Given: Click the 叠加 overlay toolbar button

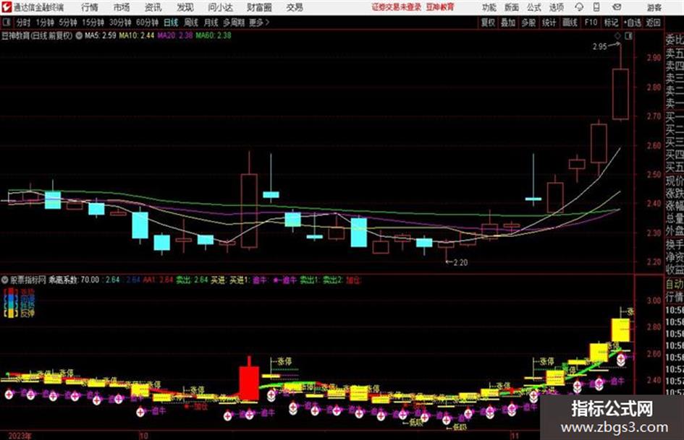Looking at the screenshot, I should pyautogui.click(x=508, y=22).
